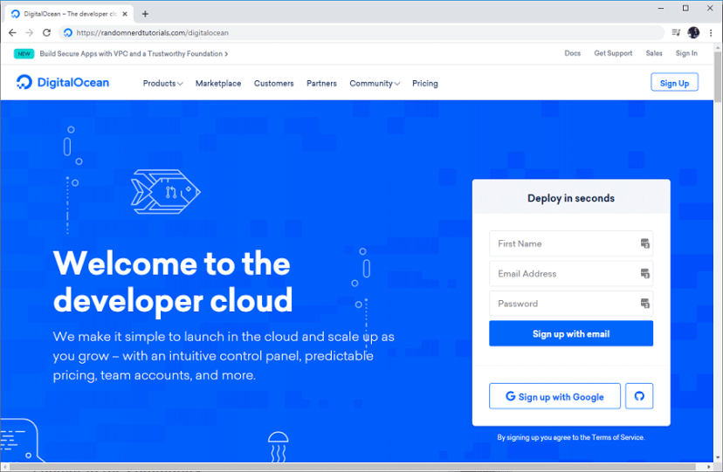Click the profile avatar in Chrome toolbar
723x472 pixels.
tap(693, 32)
